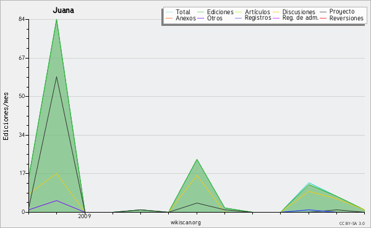Click the Total legend entry
The image size is (371, 228).
pos(183,12)
